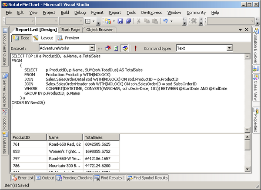The image size is (261, 190).
Task: Click the Save icon in toolbar
Action: point(120,21)
